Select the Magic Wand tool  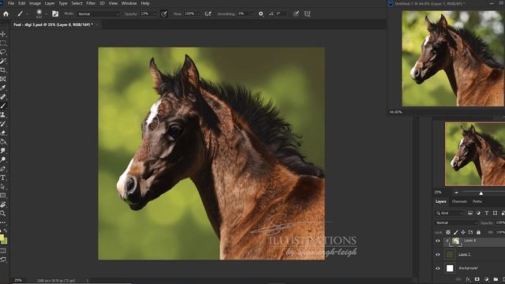click(3, 61)
